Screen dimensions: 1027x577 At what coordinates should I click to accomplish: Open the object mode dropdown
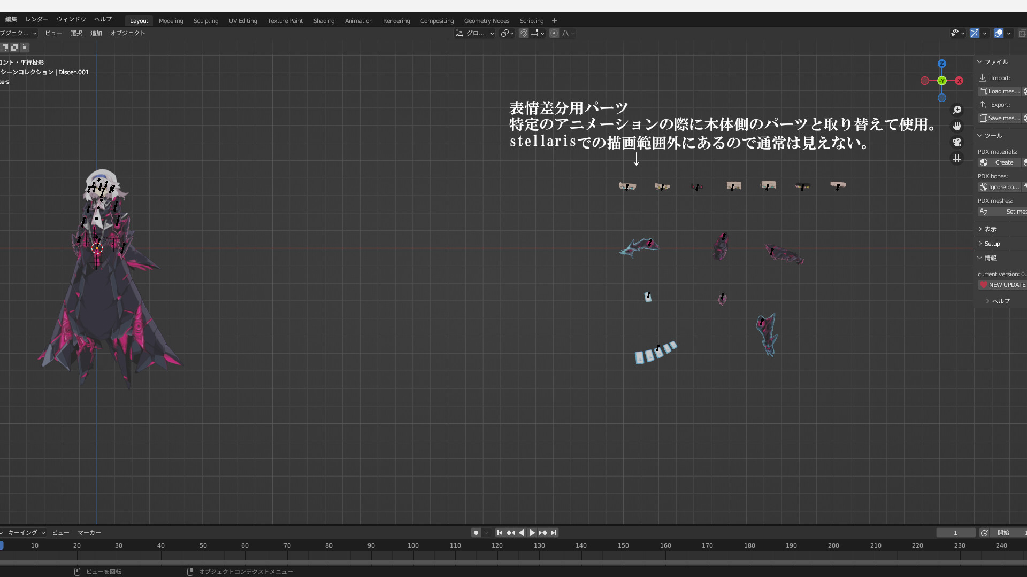pyautogui.click(x=18, y=33)
